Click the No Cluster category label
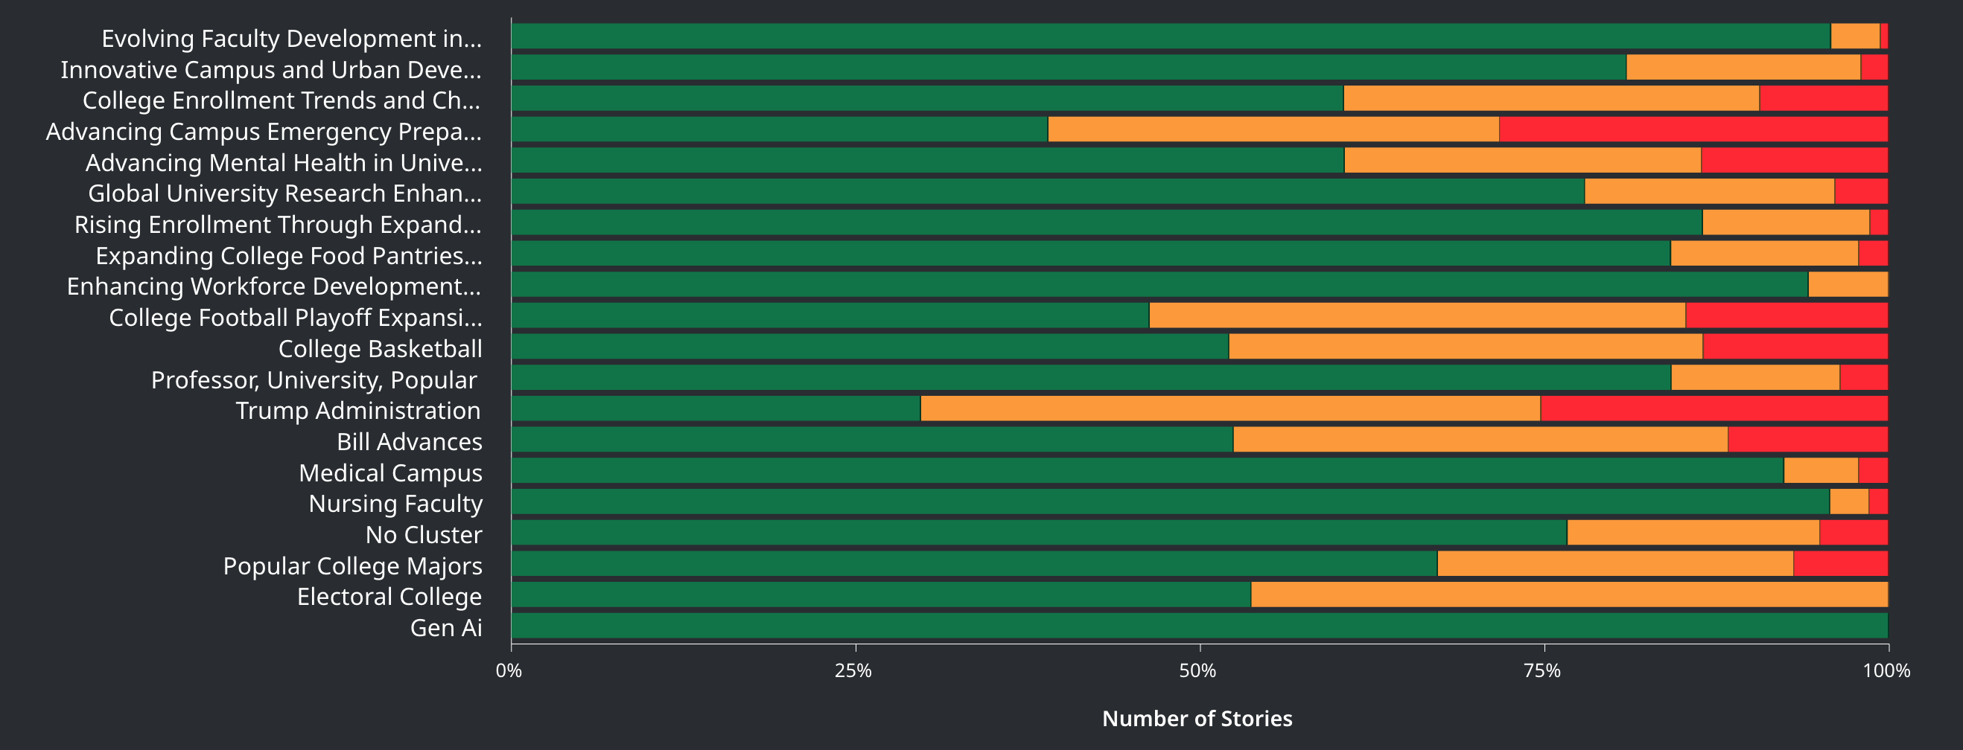1963x750 pixels. coord(424,534)
